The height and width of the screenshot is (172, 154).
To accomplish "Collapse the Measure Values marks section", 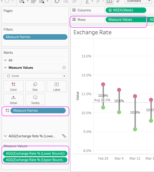I will coord(6,68).
